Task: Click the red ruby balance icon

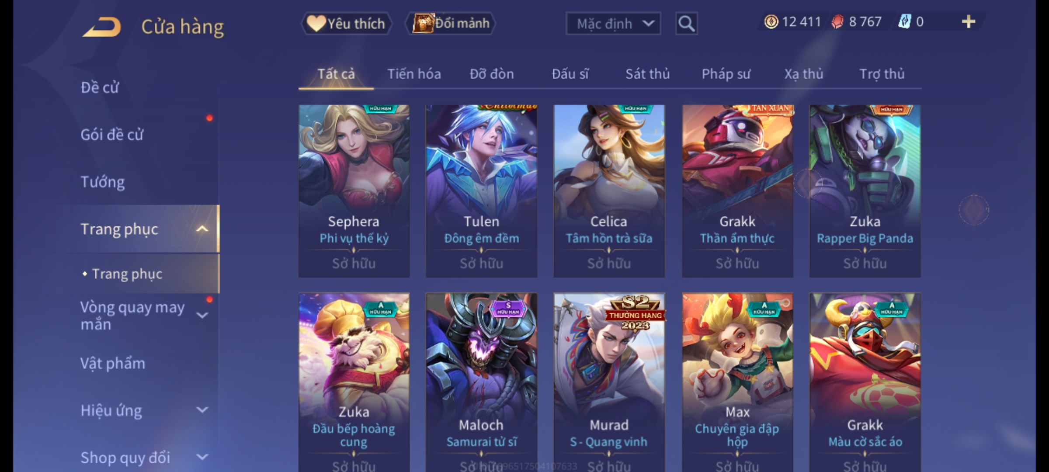Action: (837, 22)
